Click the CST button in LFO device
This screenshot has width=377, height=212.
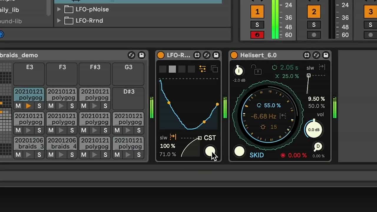[x=210, y=138]
